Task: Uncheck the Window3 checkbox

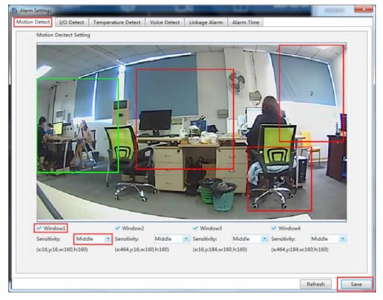Action: pyautogui.click(x=195, y=228)
